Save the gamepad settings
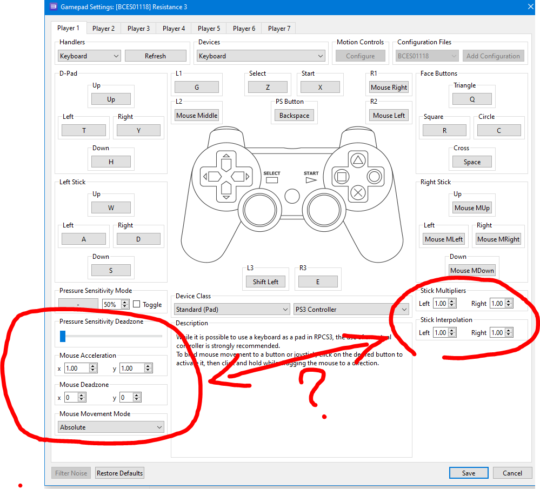The height and width of the screenshot is (489, 540). click(x=469, y=473)
